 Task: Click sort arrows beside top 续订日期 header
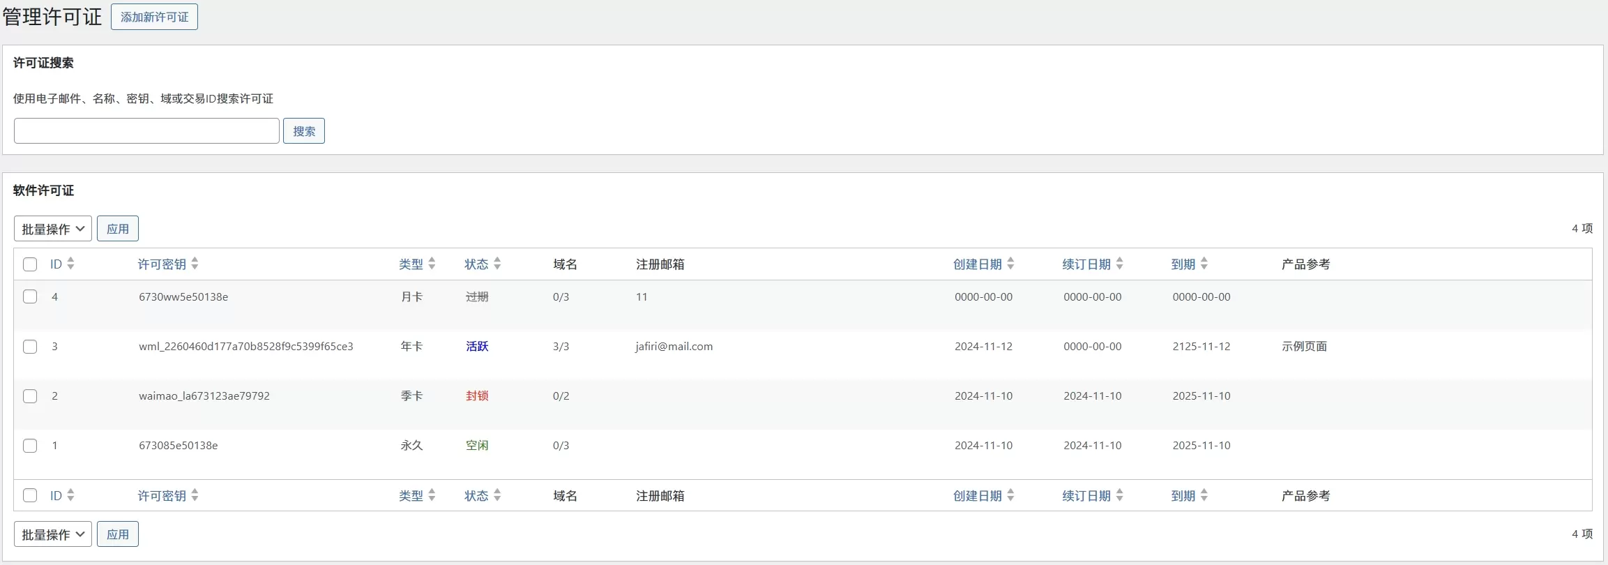pos(1119,264)
